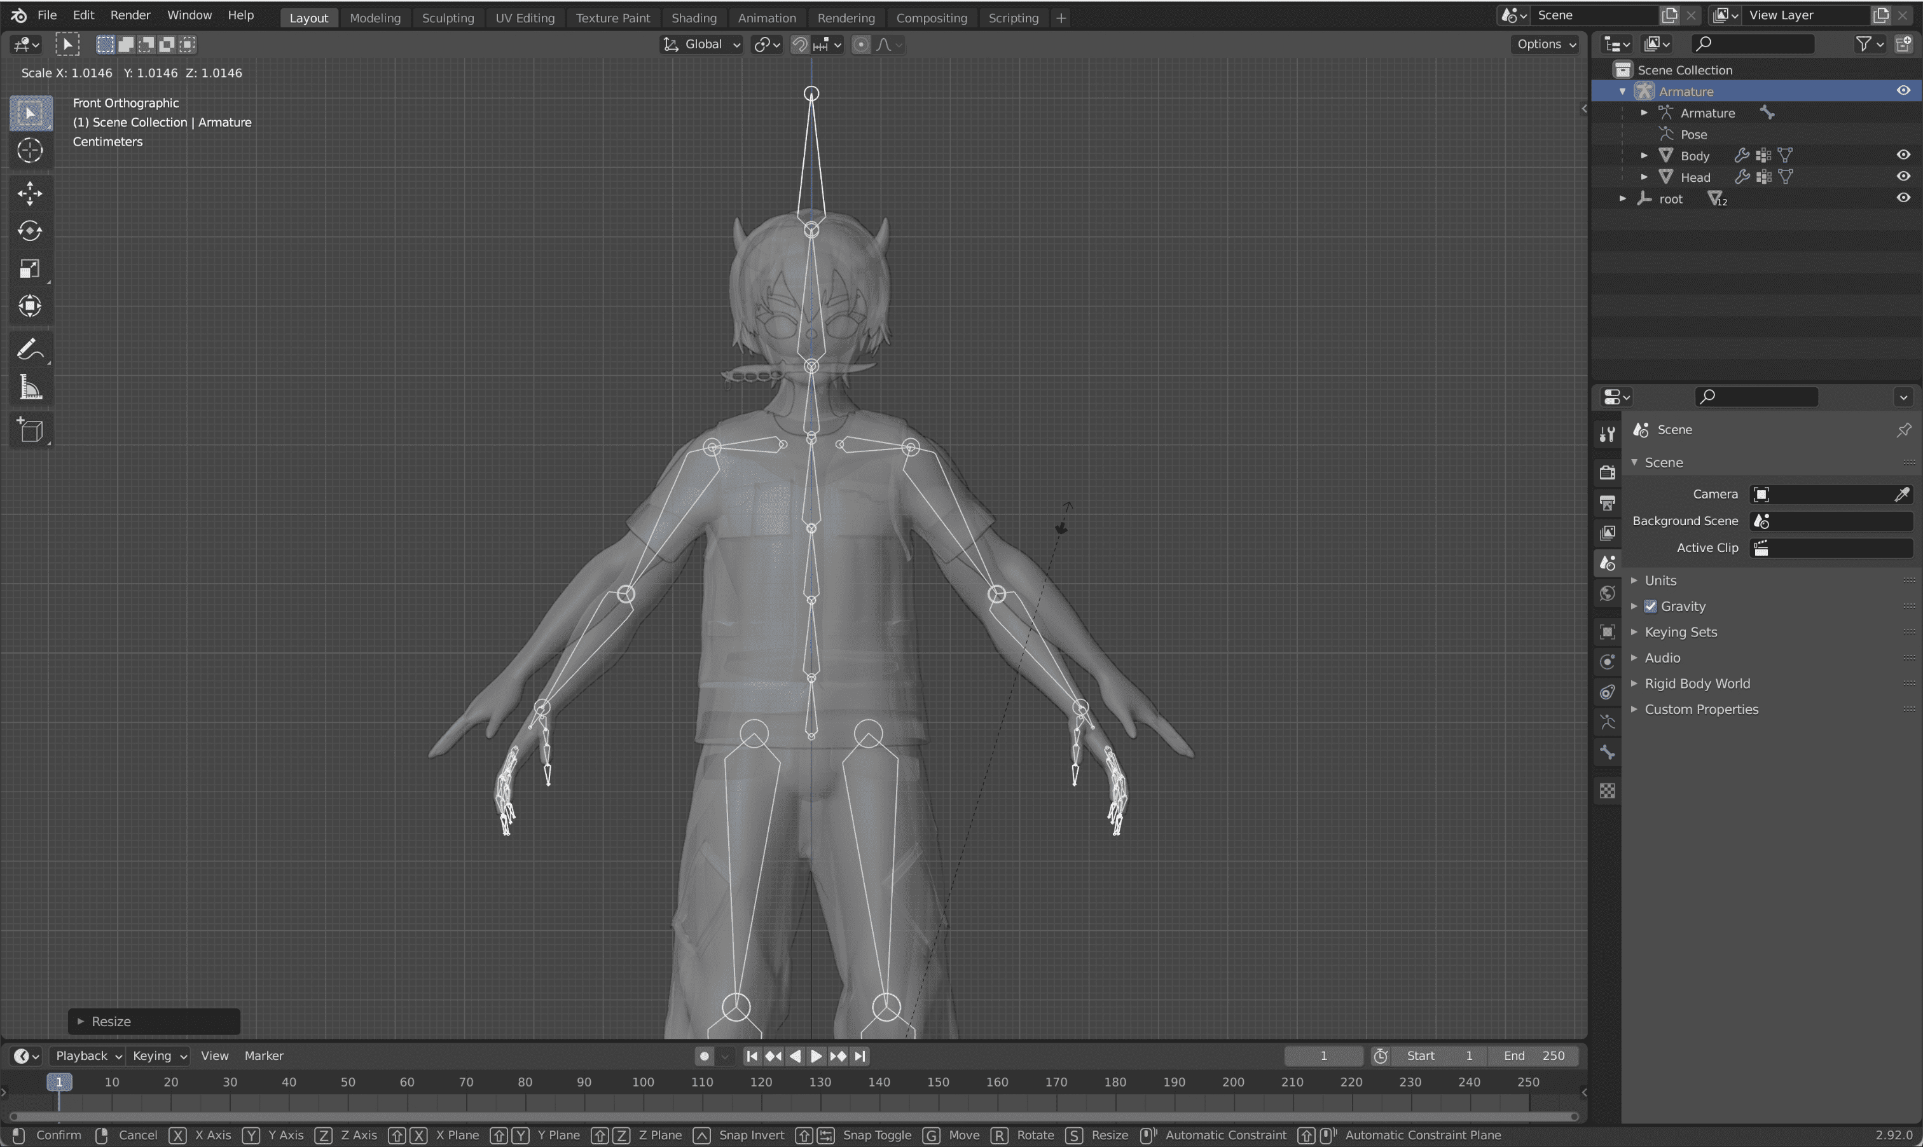Image resolution: width=1923 pixels, height=1147 pixels.
Task: Select the Move tool
Action: [30, 193]
